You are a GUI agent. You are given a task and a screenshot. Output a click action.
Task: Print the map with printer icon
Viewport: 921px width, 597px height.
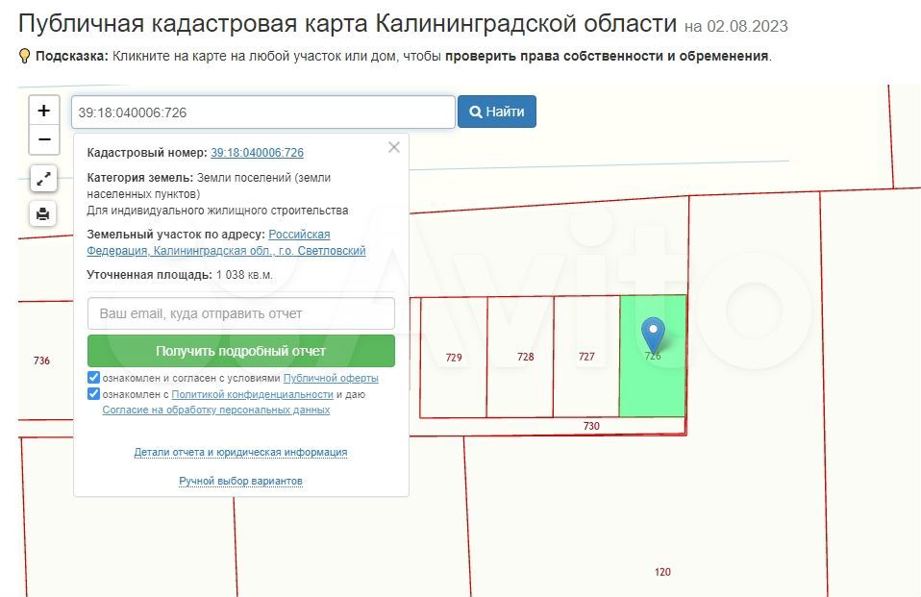(x=43, y=213)
